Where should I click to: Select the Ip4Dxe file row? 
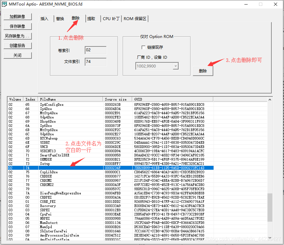pyautogui.click(x=111, y=109)
